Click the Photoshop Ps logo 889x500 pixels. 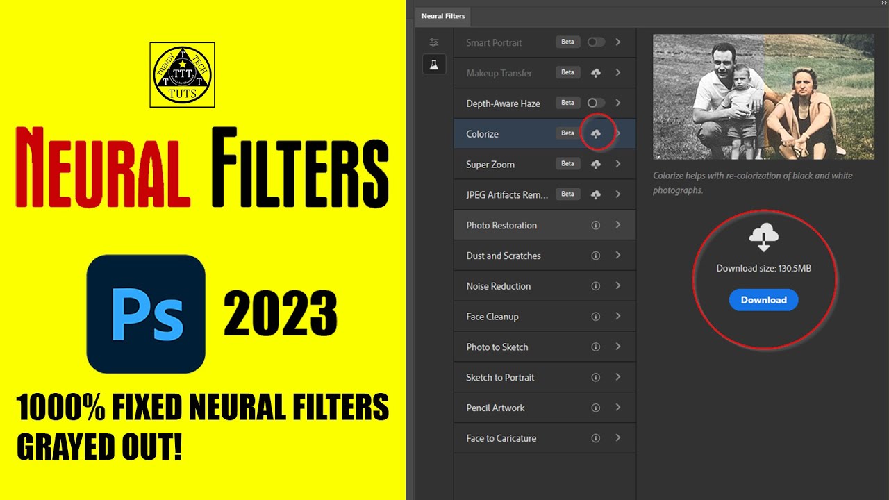tap(146, 314)
